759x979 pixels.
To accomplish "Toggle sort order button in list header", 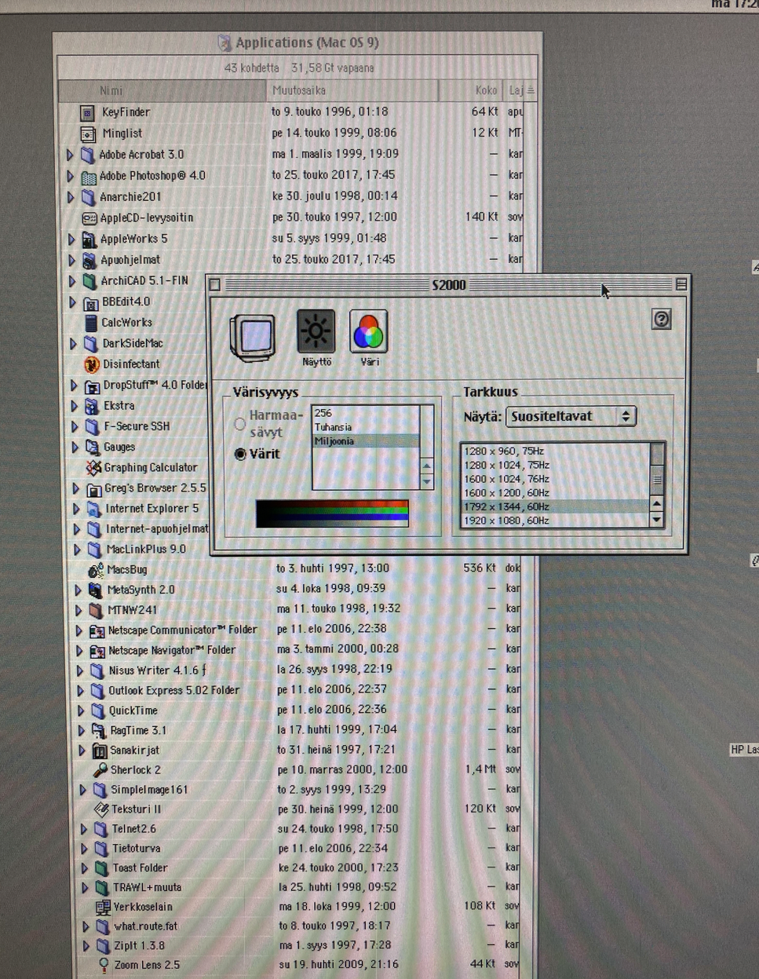I will [x=531, y=91].
